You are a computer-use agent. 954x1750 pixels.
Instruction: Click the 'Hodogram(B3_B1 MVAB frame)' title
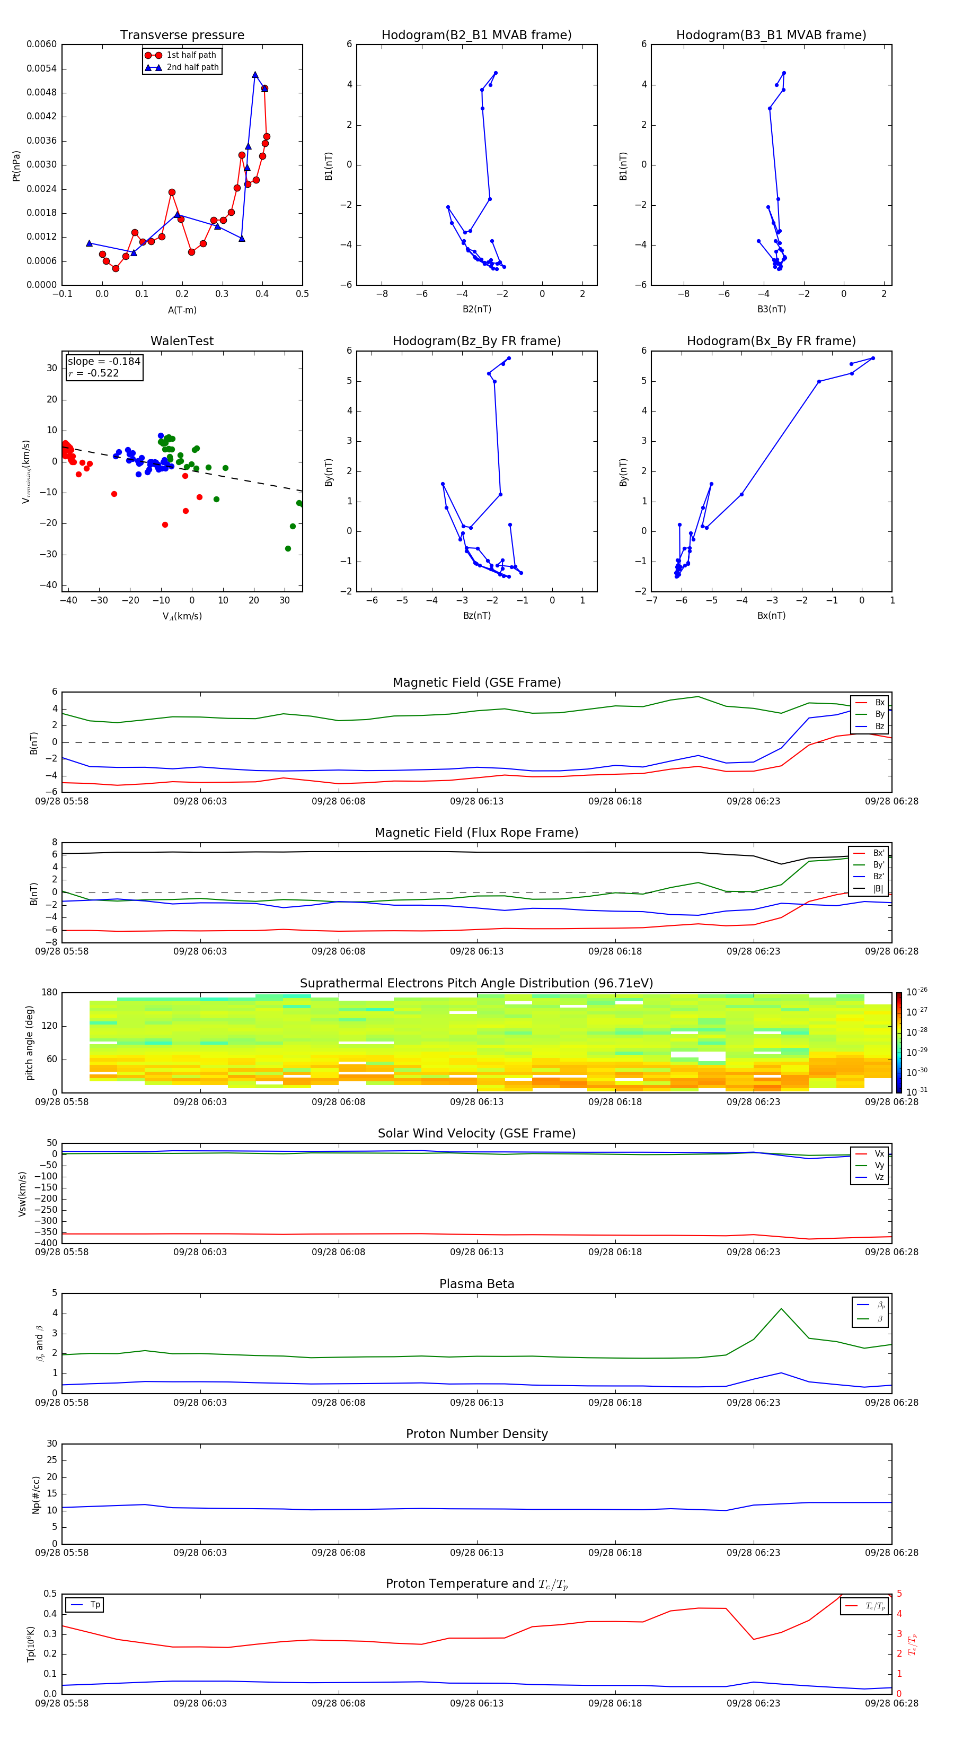click(771, 36)
